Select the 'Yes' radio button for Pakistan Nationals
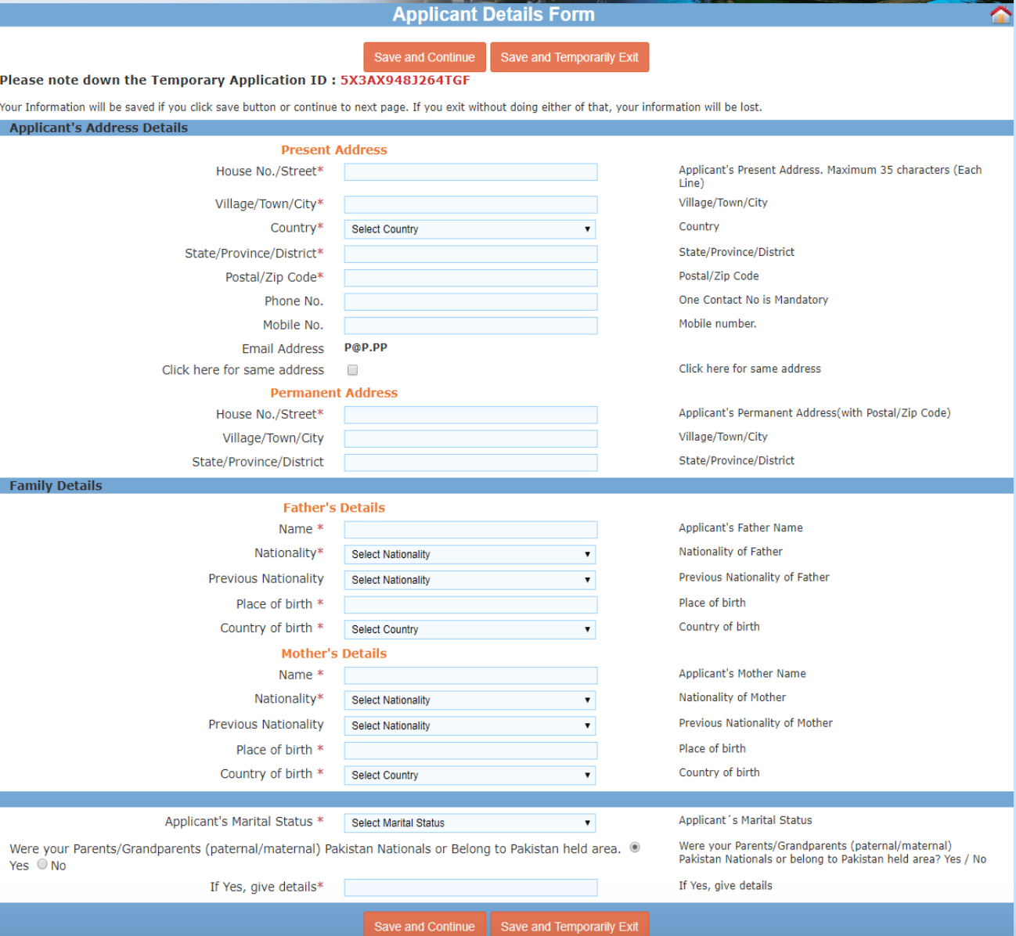The image size is (1016, 936). pos(636,847)
